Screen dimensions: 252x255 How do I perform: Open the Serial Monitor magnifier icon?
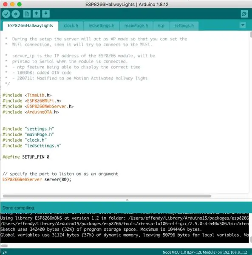(244, 14)
